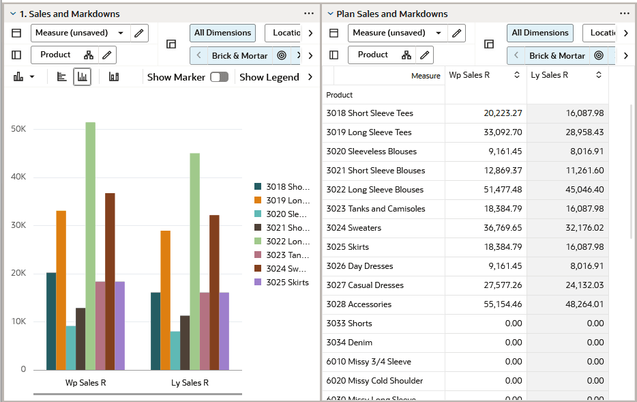Click the swap layout icon in Plan Sales panel
This screenshot has width=637, height=402.
pos(489,45)
